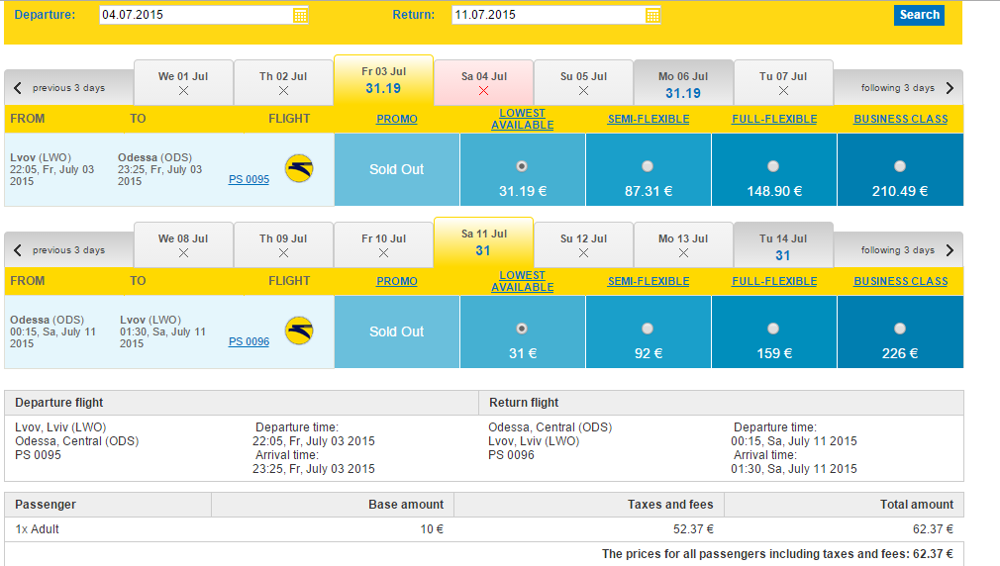Select the Sa 11 Jul return tab
The width and height of the screenshot is (1000, 566).
(x=483, y=242)
